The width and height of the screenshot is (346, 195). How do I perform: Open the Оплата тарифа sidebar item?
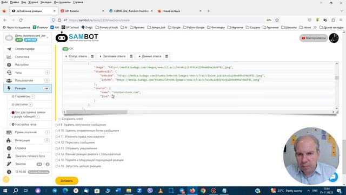click(x=28, y=49)
